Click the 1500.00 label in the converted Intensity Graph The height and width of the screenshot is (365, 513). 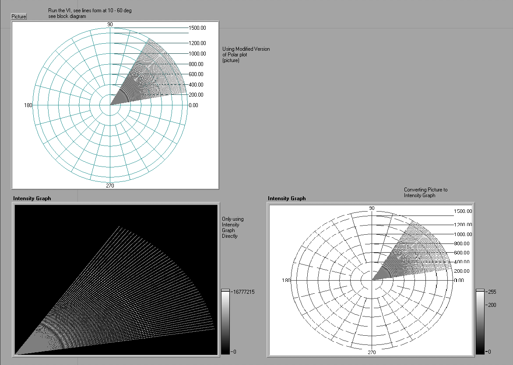pos(463,211)
